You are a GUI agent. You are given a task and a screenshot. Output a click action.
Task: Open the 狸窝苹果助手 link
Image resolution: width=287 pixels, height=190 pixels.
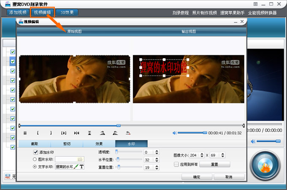point(232,13)
